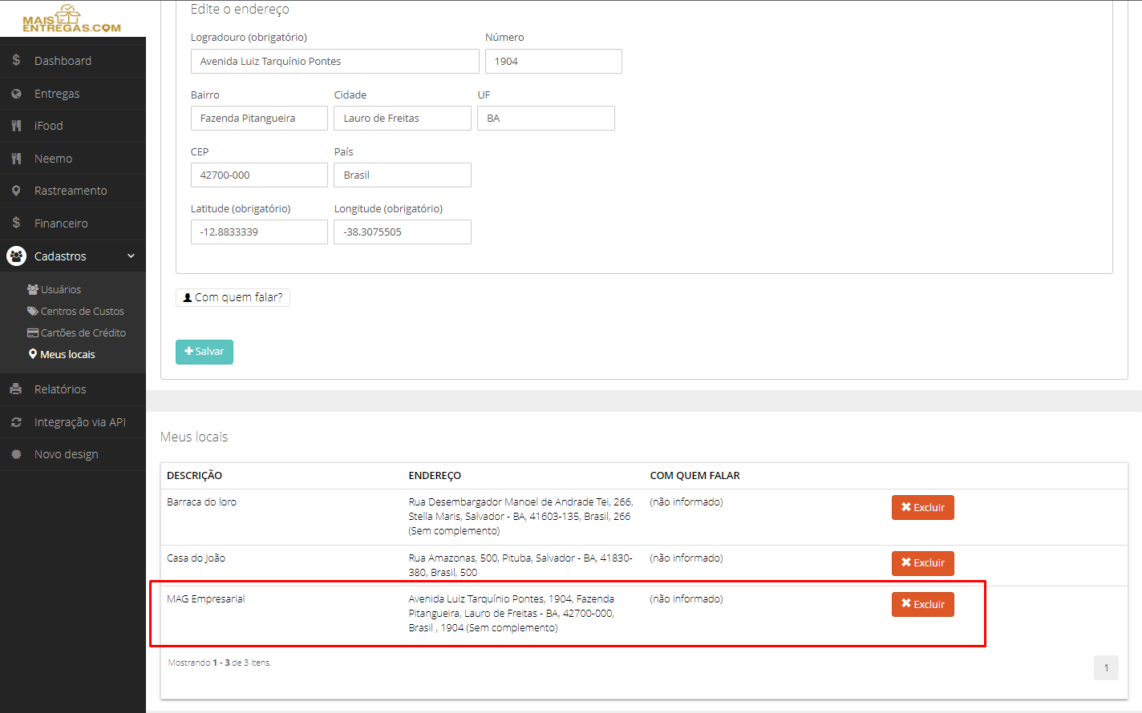Screen dimensions: 1142x713
Task: Click the people icon beside Cadastros
Action: pyautogui.click(x=16, y=256)
